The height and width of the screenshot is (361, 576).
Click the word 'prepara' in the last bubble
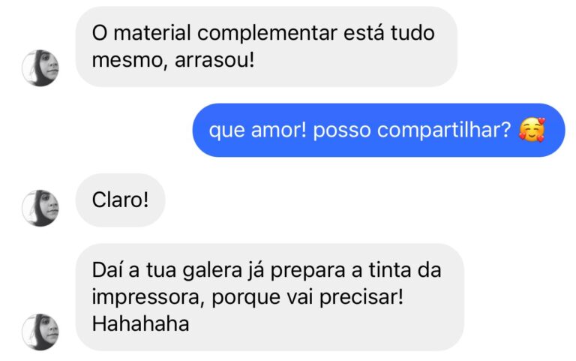307,271
